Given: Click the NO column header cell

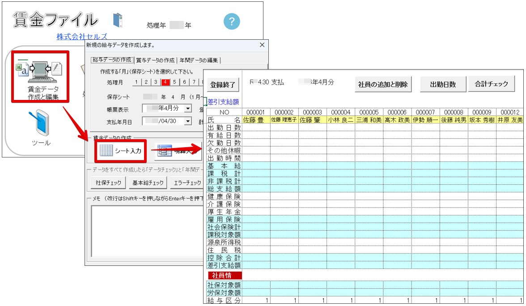Looking at the screenshot, I should click(x=224, y=112).
